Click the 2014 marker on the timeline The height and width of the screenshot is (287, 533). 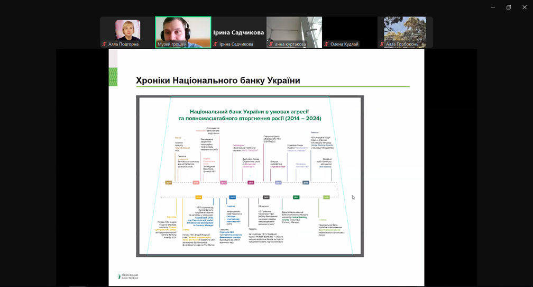(169, 183)
